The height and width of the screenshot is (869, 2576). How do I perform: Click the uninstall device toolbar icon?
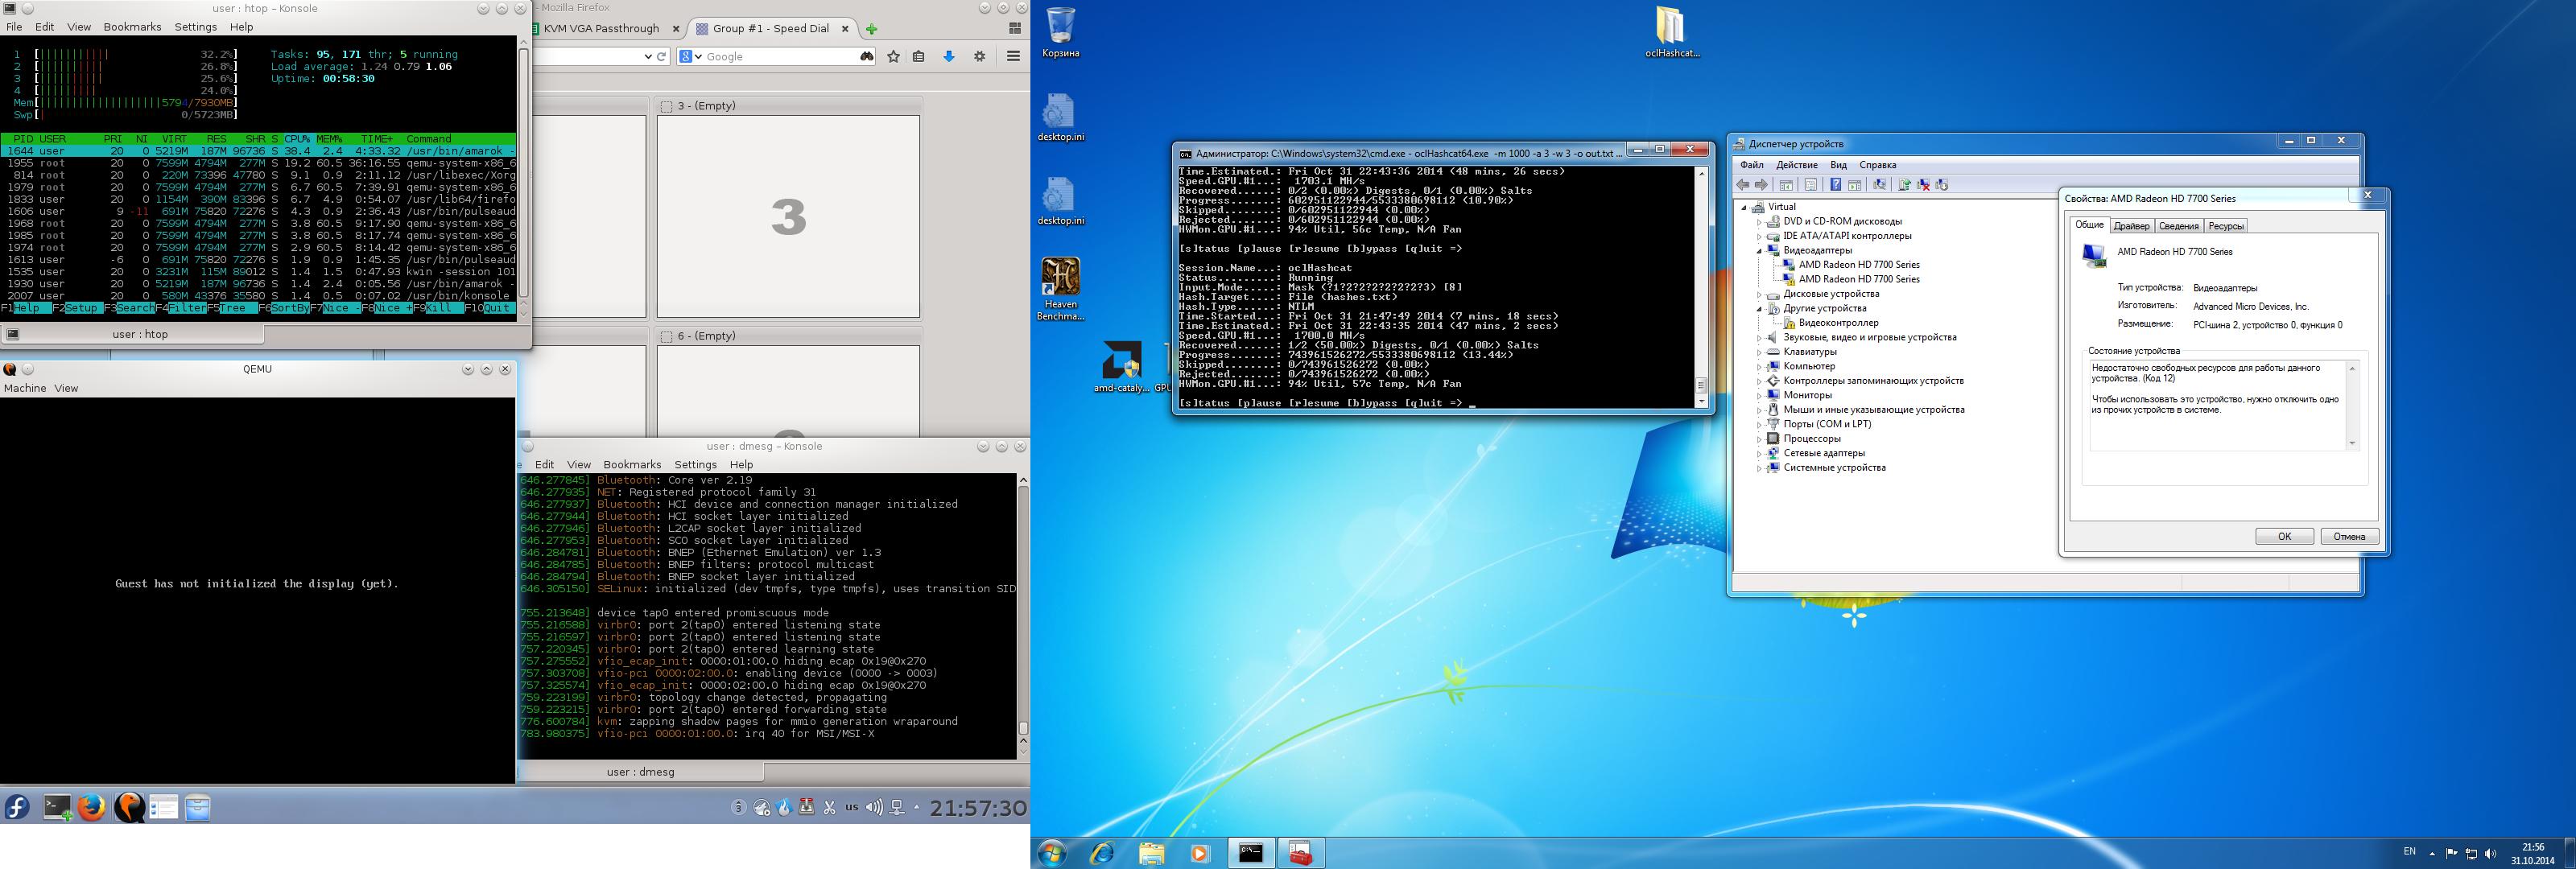tap(1923, 185)
